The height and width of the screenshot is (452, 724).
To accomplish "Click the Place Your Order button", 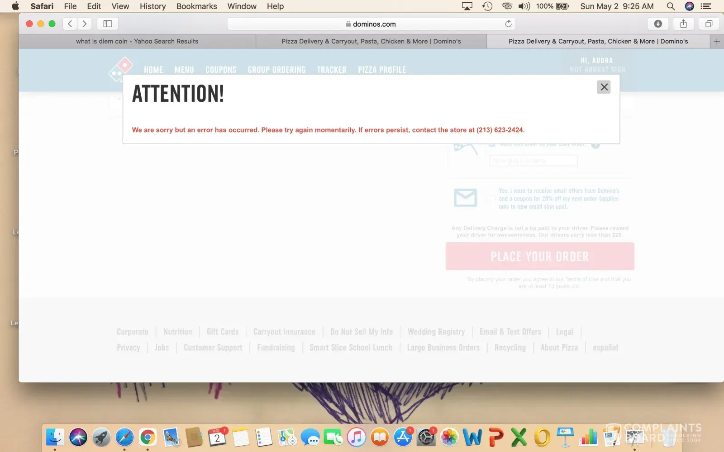I will click(540, 256).
